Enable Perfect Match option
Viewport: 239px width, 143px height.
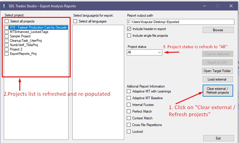[129, 111]
